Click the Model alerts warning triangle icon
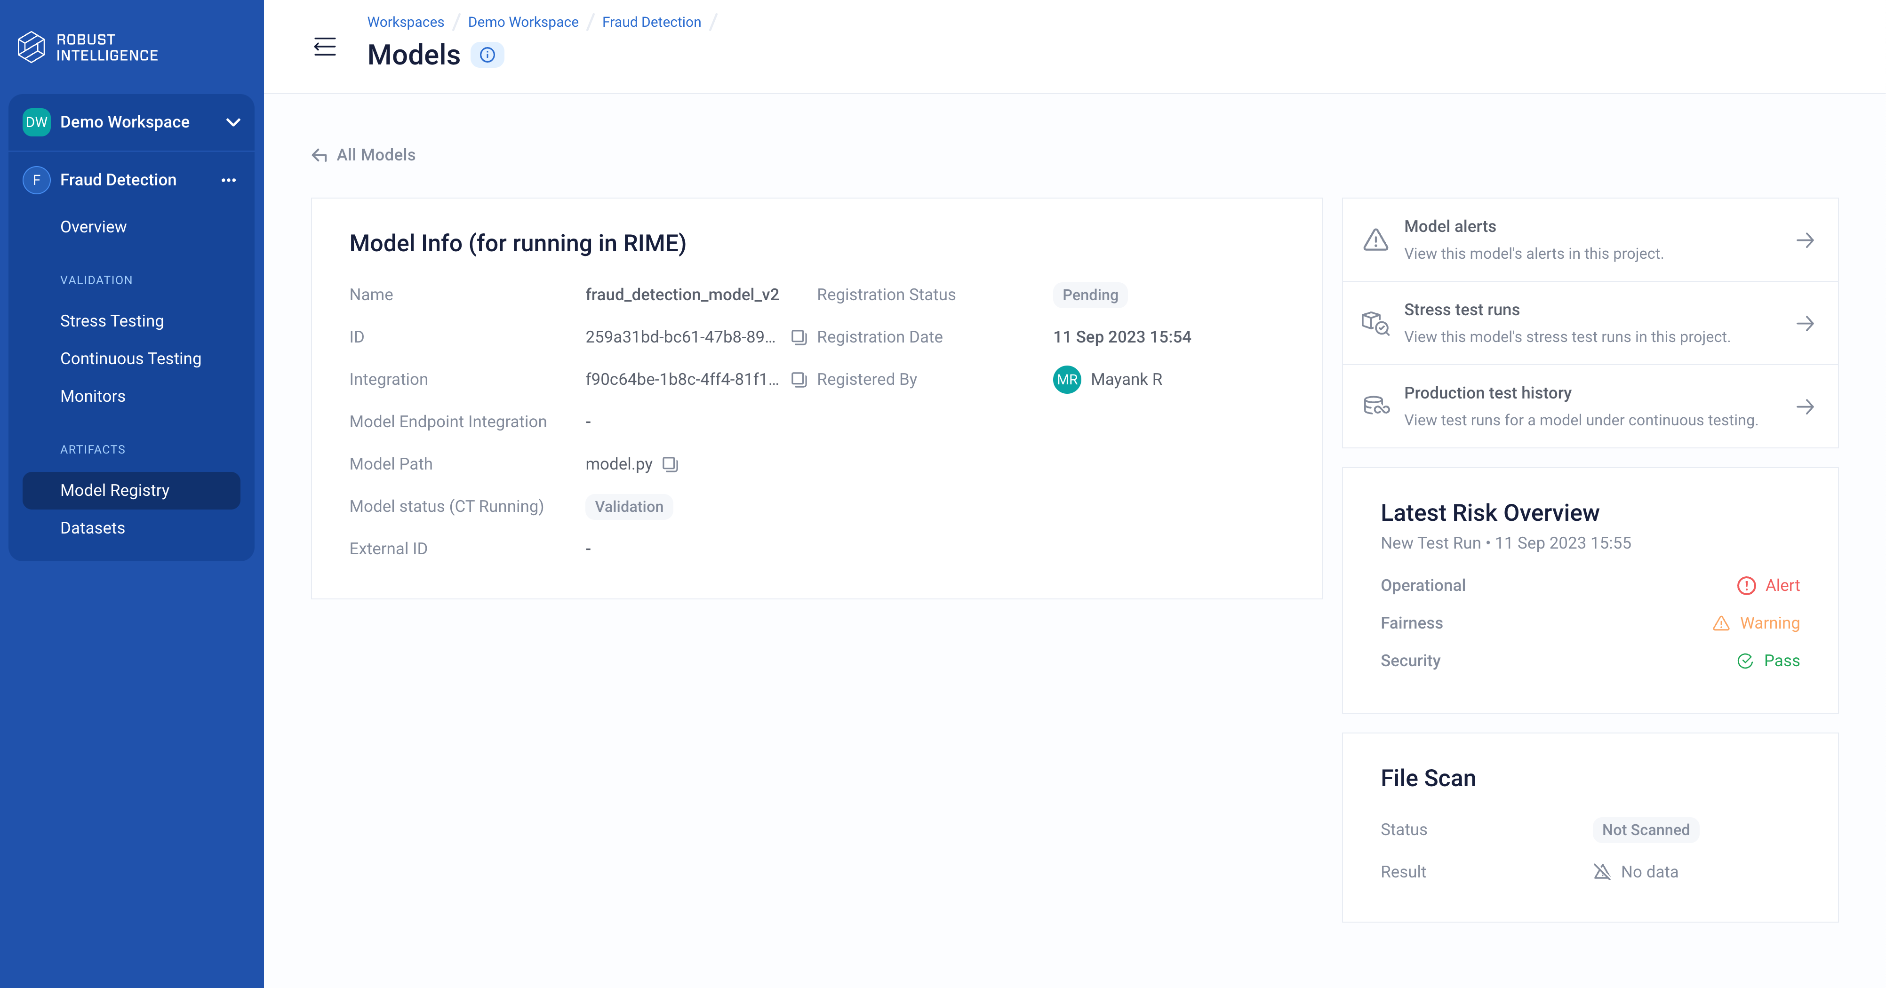Image resolution: width=1886 pixels, height=988 pixels. 1376,240
